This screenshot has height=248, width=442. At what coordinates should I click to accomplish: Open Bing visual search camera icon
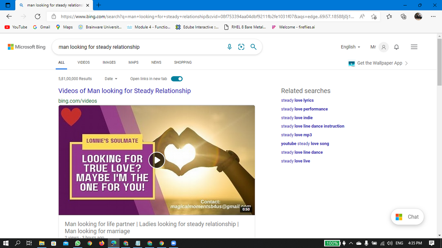pos(241,47)
